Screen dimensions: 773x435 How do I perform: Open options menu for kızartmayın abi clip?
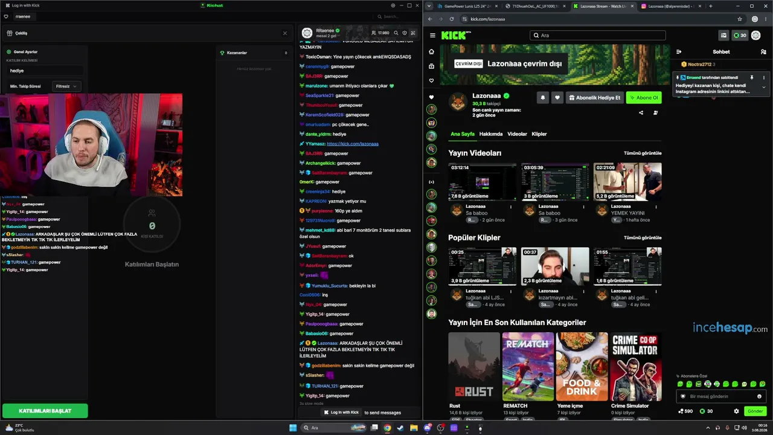[x=583, y=291]
